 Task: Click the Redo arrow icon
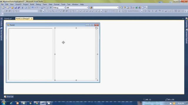pyautogui.click(x=37, y=8)
